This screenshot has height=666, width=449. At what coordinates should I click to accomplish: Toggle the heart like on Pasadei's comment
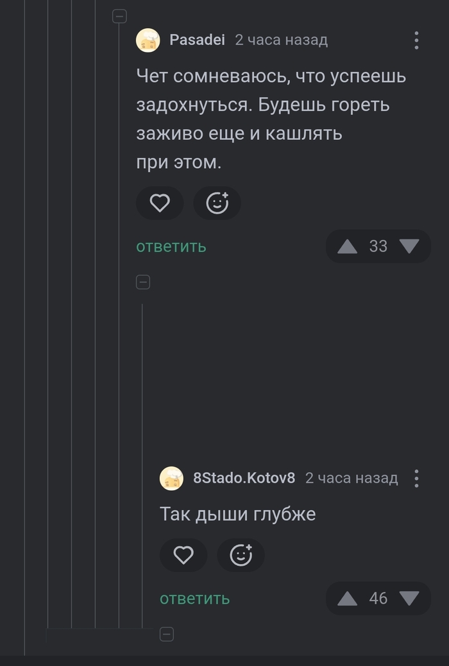click(x=160, y=203)
